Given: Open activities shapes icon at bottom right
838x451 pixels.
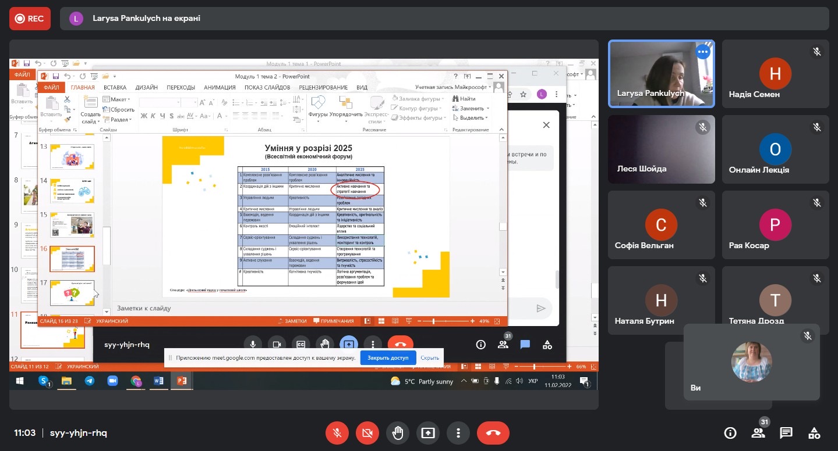Looking at the screenshot, I should point(815,433).
